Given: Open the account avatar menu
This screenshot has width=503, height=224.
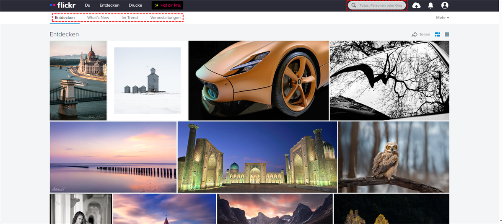Looking at the screenshot, I should (445, 5).
